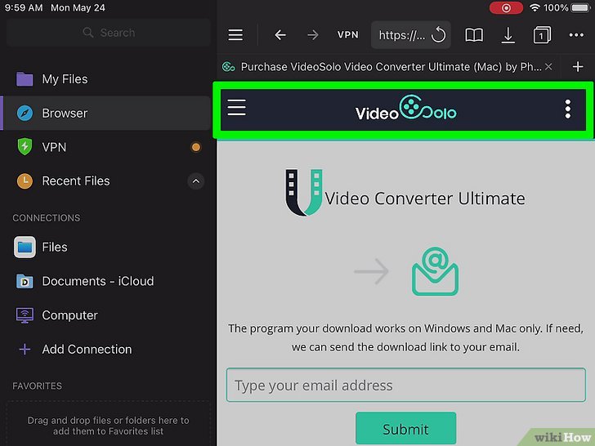Click the green VPN shield icon
Viewport: 595px width, 446px height.
pyautogui.click(x=25, y=147)
